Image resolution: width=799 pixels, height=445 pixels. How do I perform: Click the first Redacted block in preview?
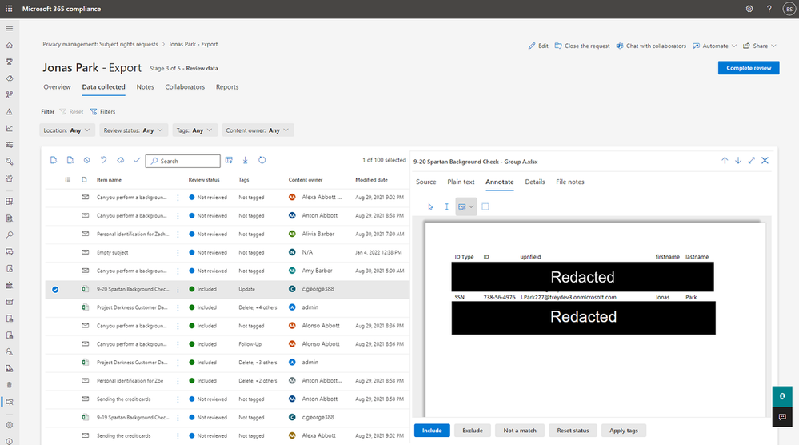tap(582, 277)
